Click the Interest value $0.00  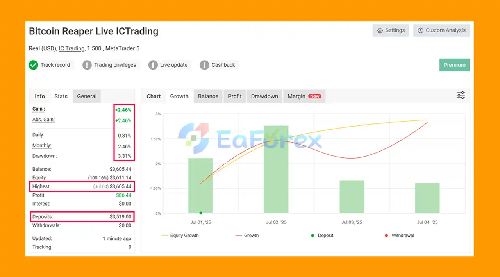click(125, 204)
